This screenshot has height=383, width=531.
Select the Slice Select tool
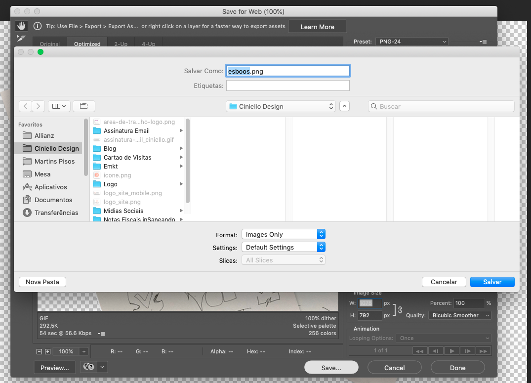tap(21, 38)
